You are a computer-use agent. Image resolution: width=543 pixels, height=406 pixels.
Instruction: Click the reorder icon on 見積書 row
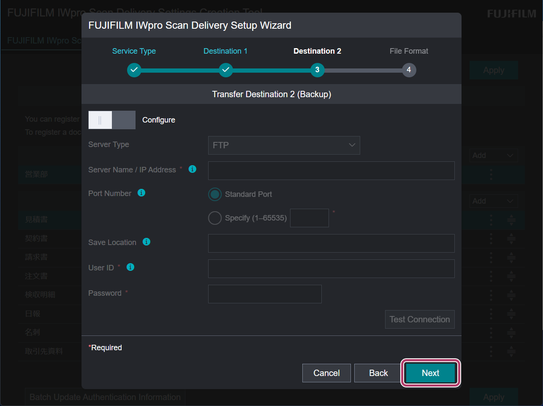click(x=511, y=220)
